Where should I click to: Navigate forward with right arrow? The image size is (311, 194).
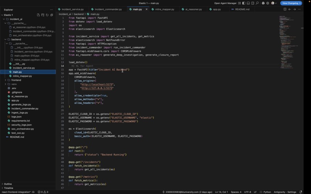[x=294, y=9]
